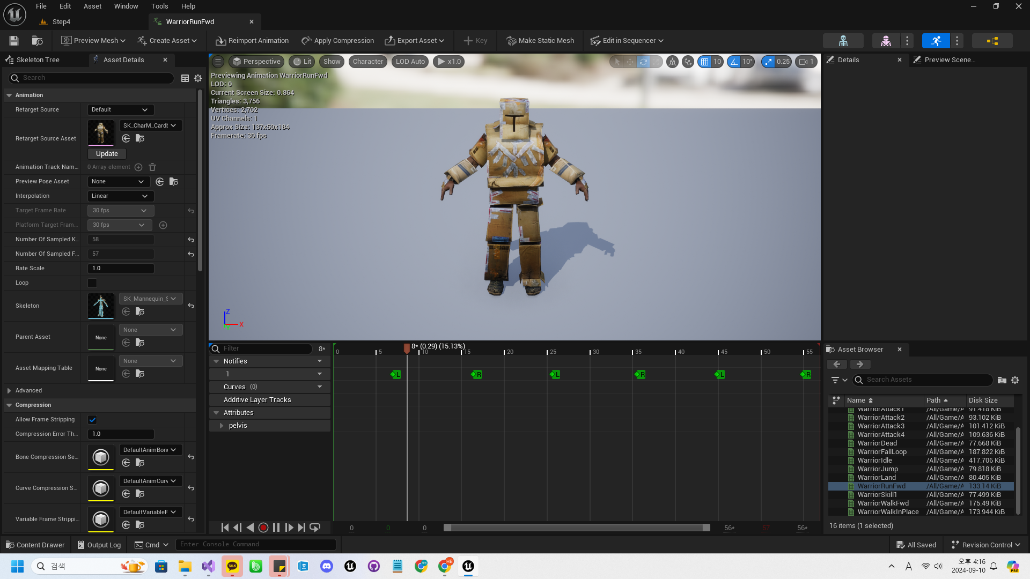
Task: Open Discord from the Windows taskbar
Action: 327,566
